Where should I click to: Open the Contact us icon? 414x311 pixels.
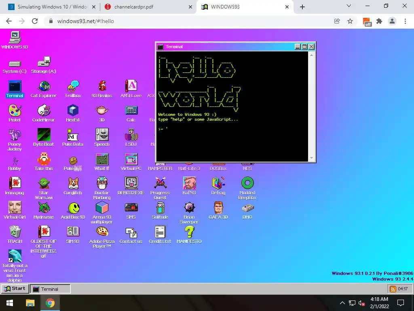(131, 232)
